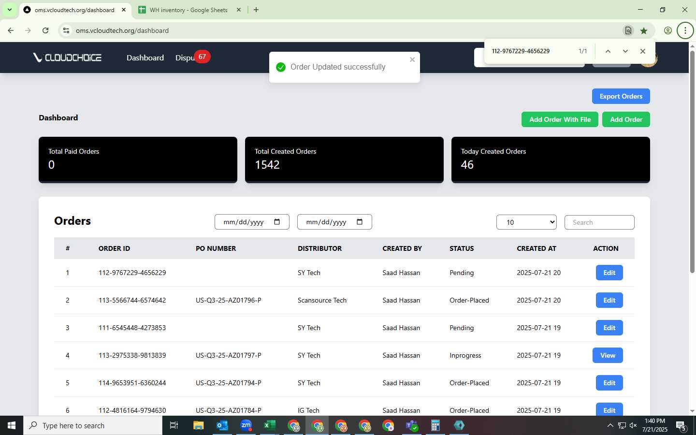Image resolution: width=696 pixels, height=435 pixels.
Task: Open the rows-per-page dropdown showing 10
Action: click(x=526, y=222)
